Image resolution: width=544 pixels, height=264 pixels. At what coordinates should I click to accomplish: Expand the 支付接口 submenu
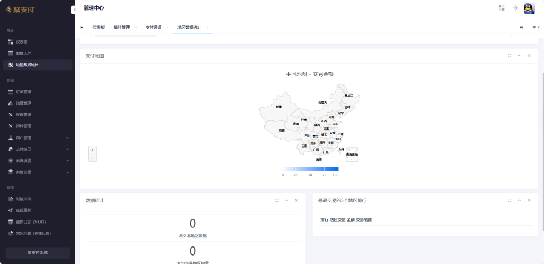[38, 149]
